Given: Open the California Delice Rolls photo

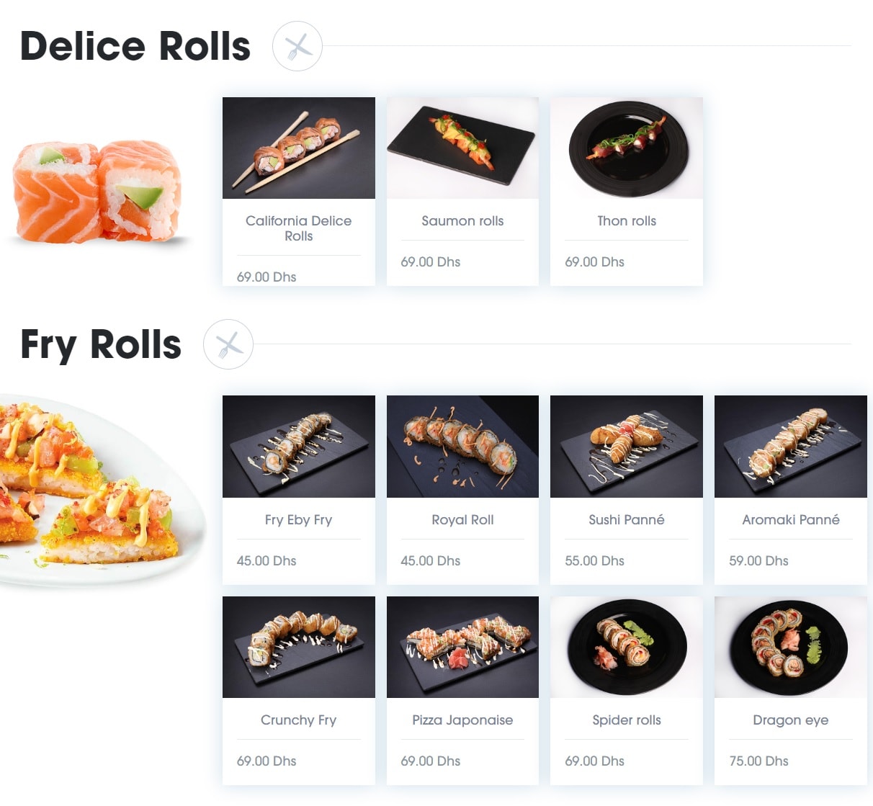Looking at the screenshot, I should point(299,148).
